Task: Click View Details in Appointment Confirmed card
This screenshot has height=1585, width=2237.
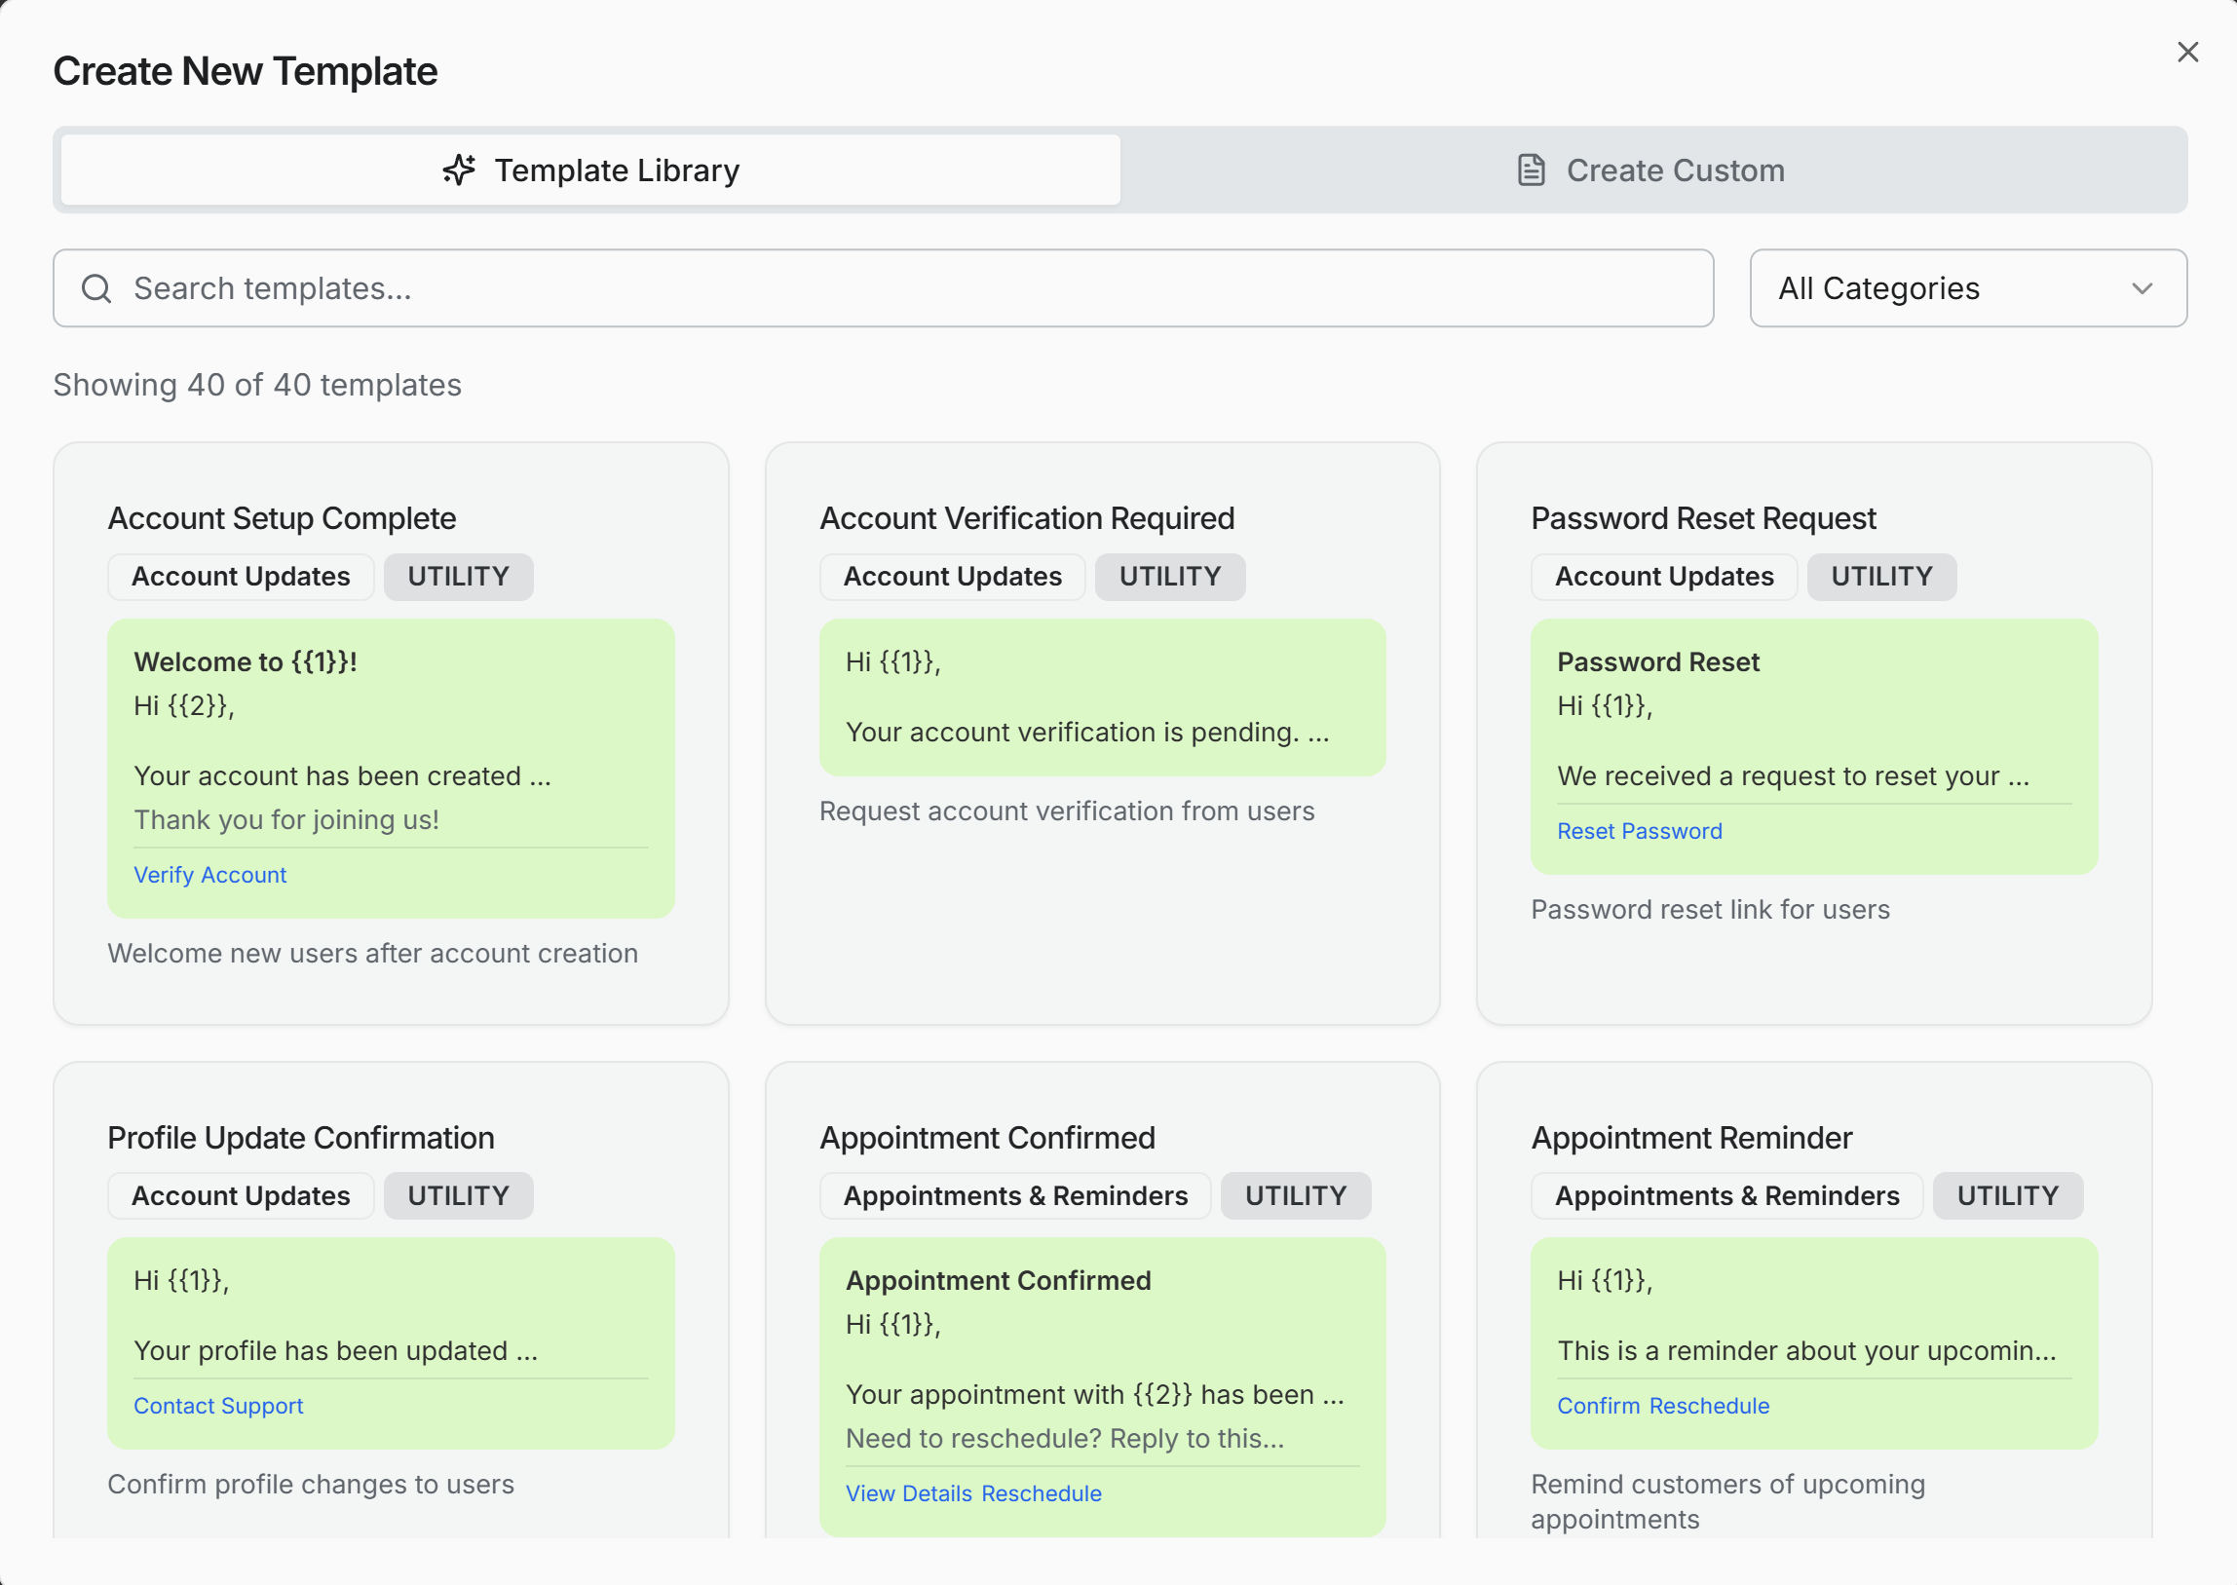Action: click(x=908, y=1493)
